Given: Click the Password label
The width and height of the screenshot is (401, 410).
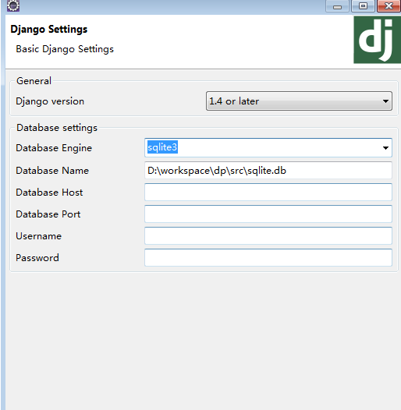Looking at the screenshot, I should point(37,258).
